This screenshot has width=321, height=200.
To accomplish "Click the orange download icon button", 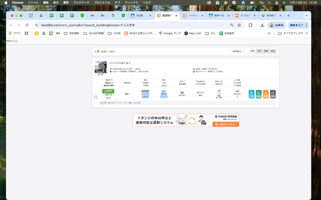I will coord(266,94).
